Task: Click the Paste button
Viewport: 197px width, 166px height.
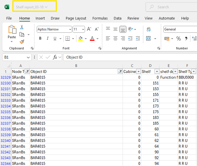Action: (12, 32)
